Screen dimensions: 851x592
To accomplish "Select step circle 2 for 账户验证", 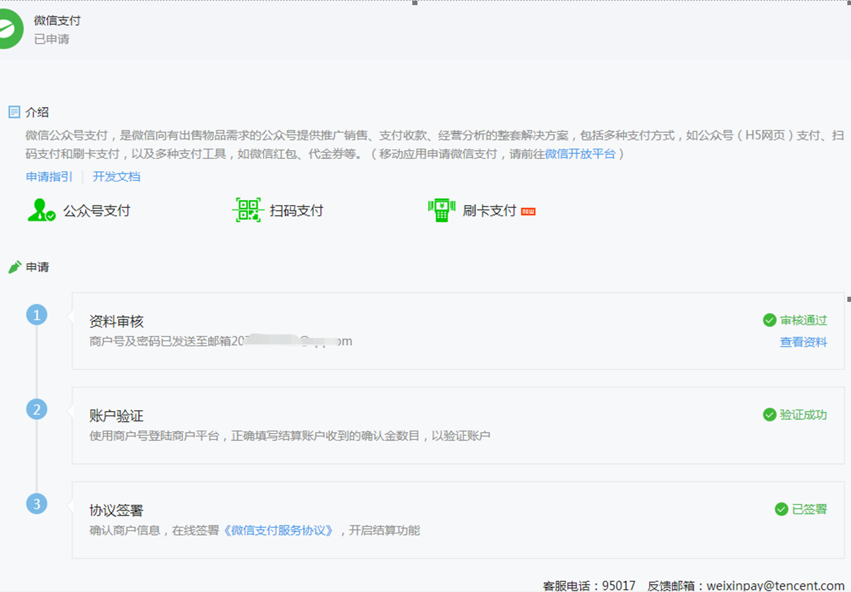I will coord(37,409).
